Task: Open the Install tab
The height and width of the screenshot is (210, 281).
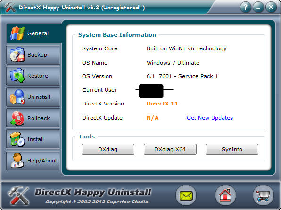Action: click(x=33, y=139)
